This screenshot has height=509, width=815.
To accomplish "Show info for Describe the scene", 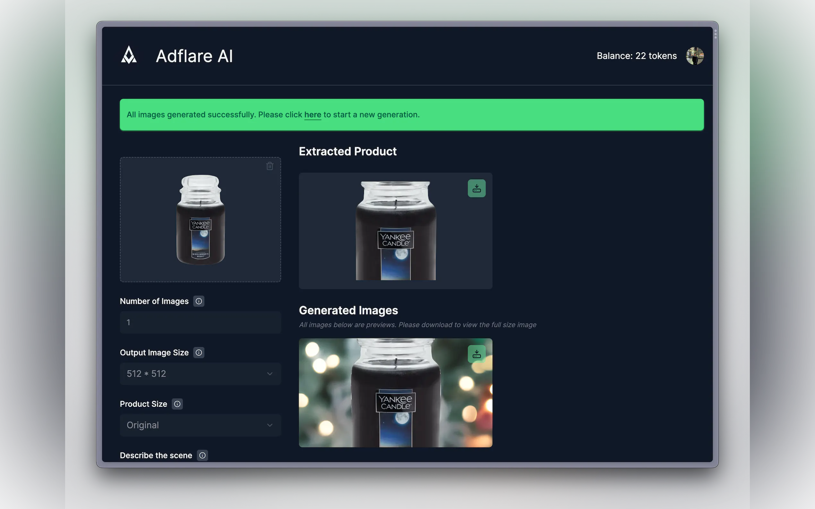I will (202, 455).
